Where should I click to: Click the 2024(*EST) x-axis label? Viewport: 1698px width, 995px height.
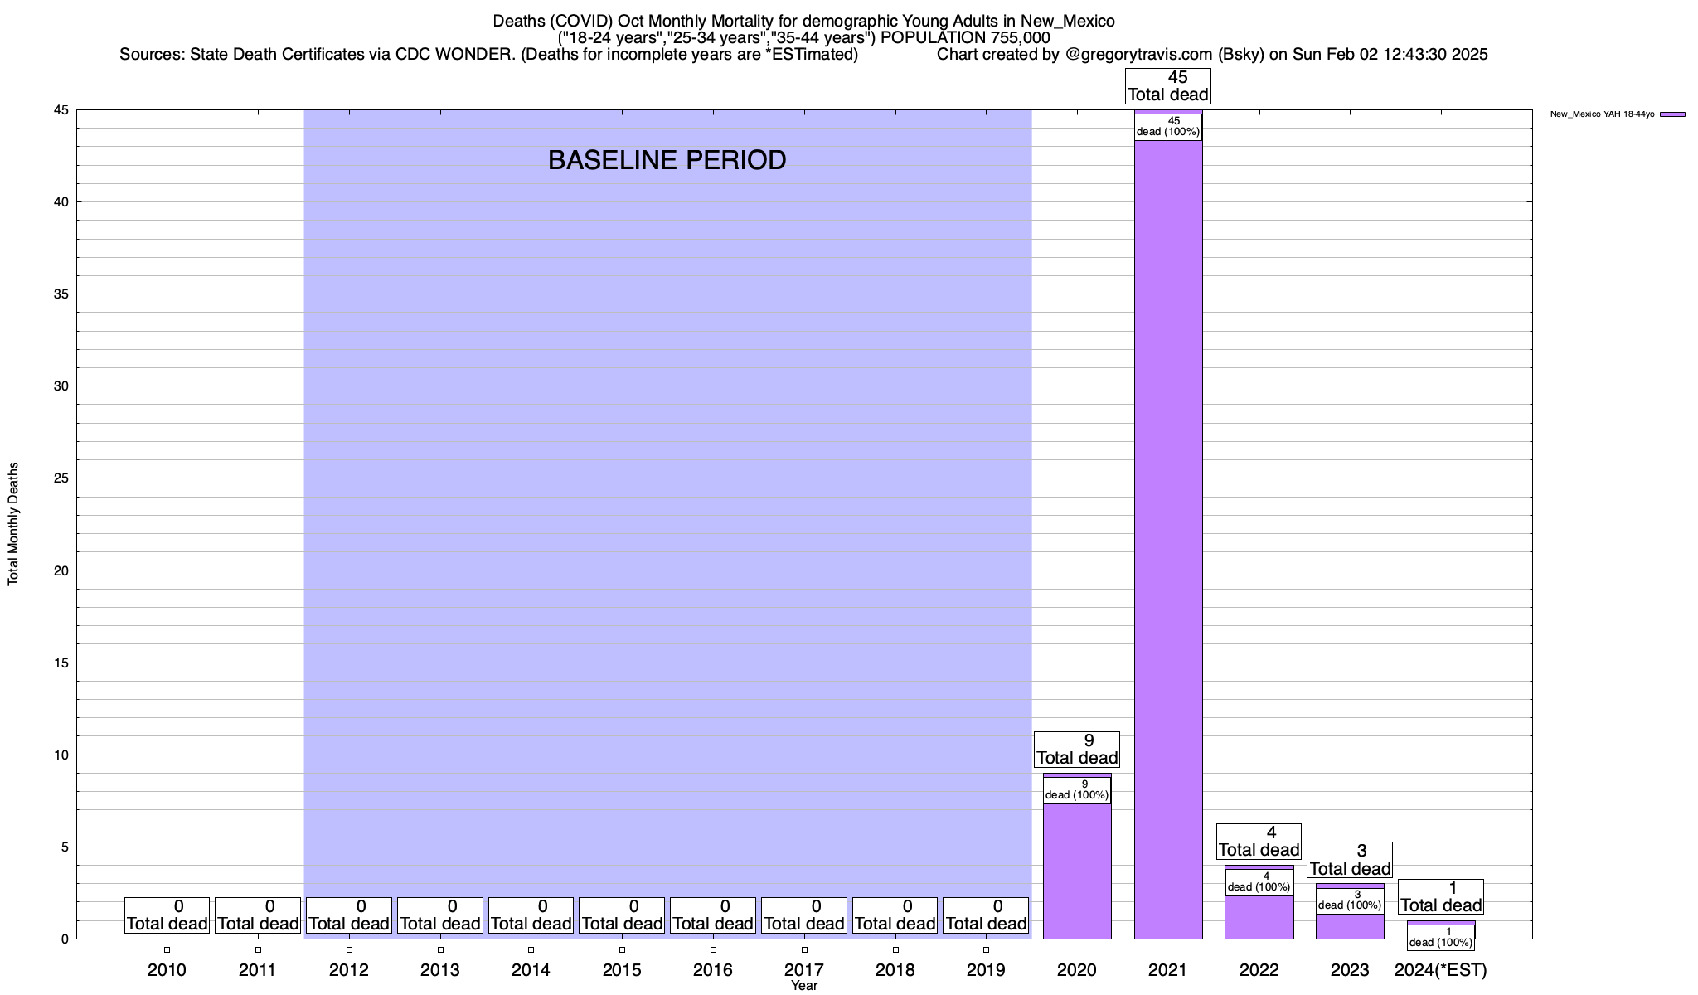[x=1441, y=969]
